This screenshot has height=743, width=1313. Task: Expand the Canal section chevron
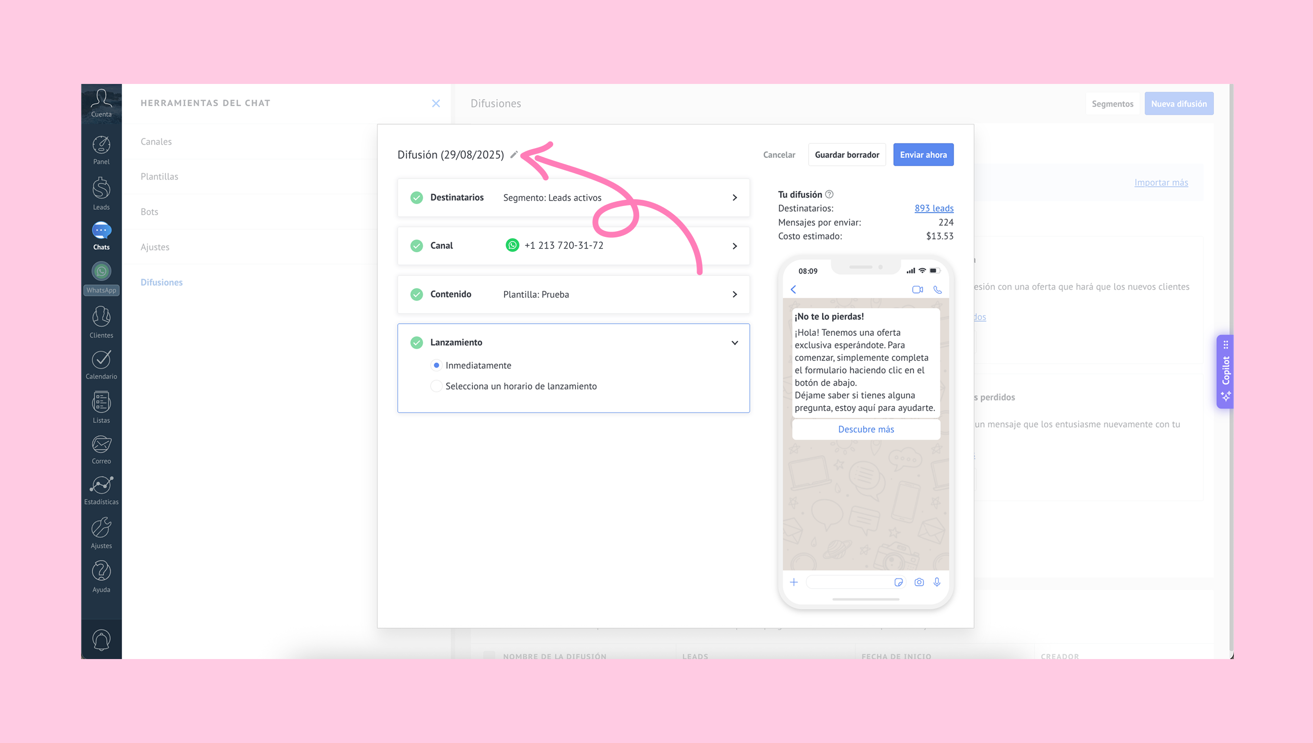tap(734, 246)
